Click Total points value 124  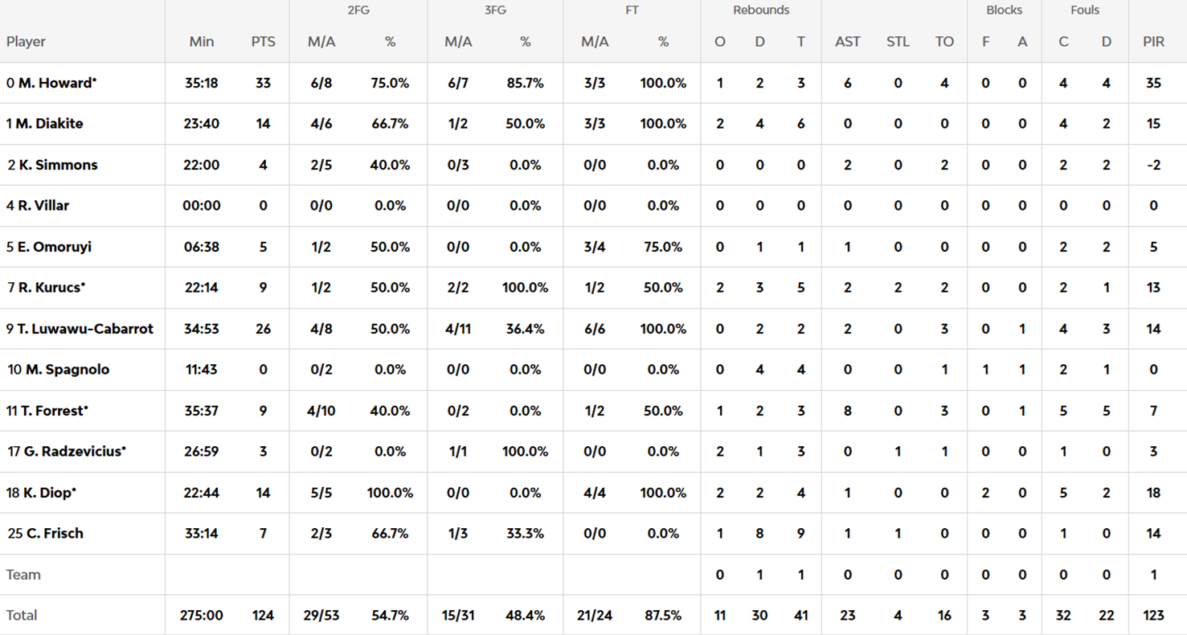263,615
